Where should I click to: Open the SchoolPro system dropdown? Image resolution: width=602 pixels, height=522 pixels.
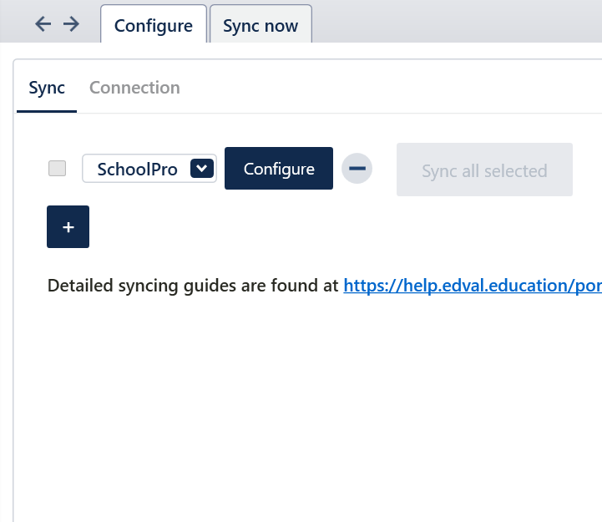pos(149,169)
